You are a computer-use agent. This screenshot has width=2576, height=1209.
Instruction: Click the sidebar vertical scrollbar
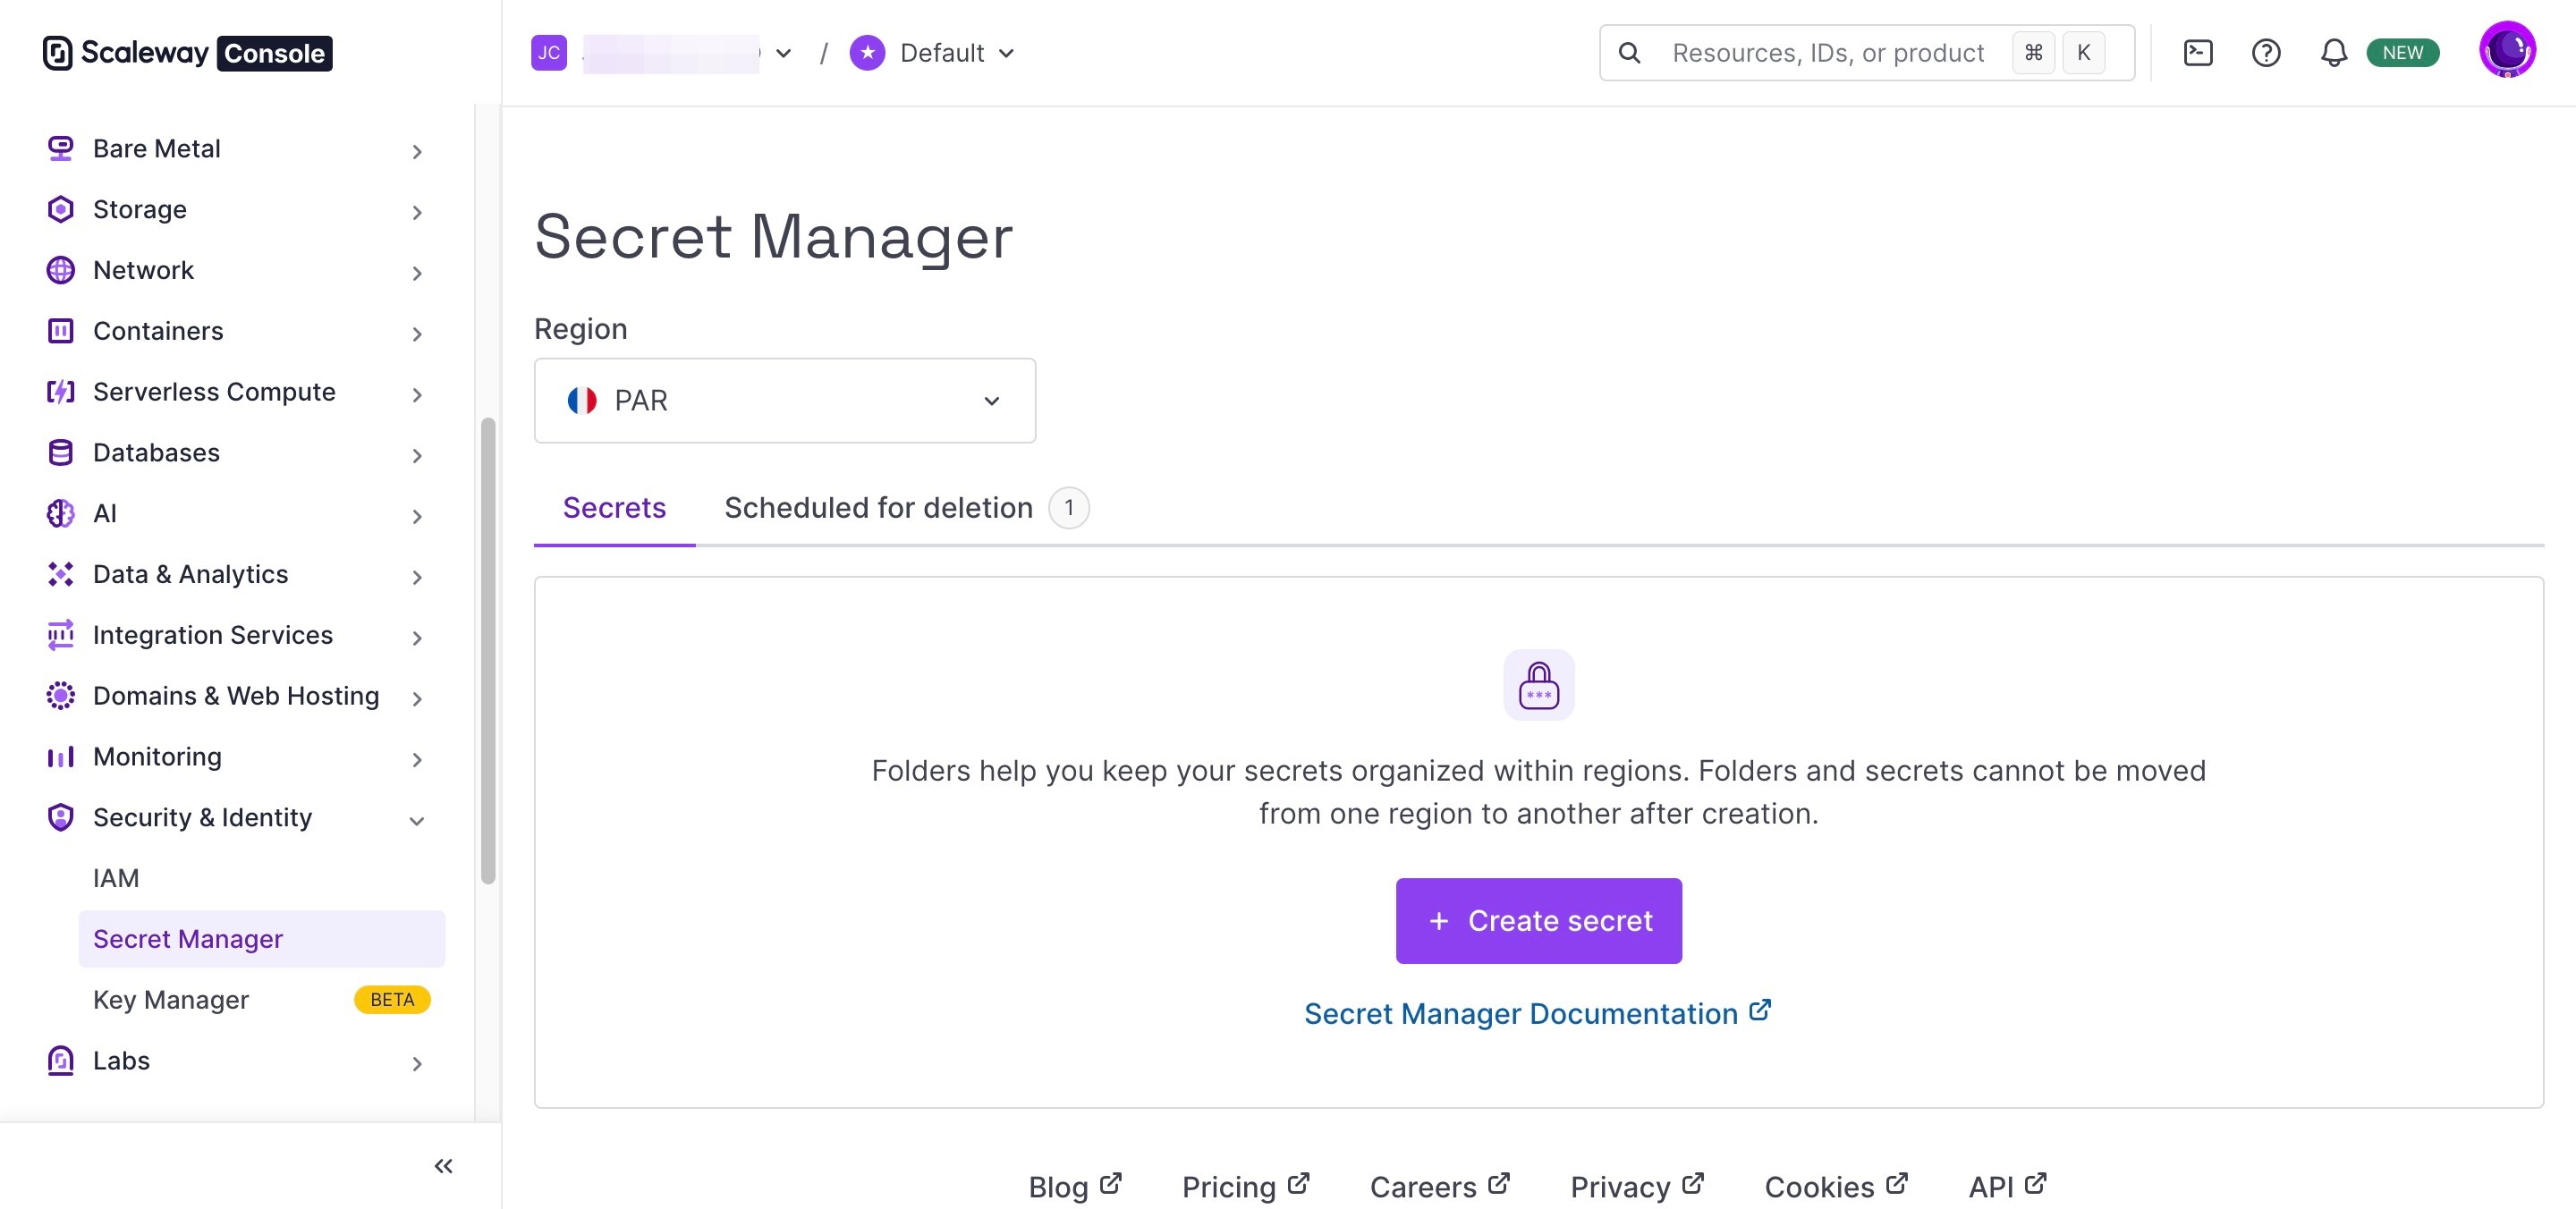(488, 650)
